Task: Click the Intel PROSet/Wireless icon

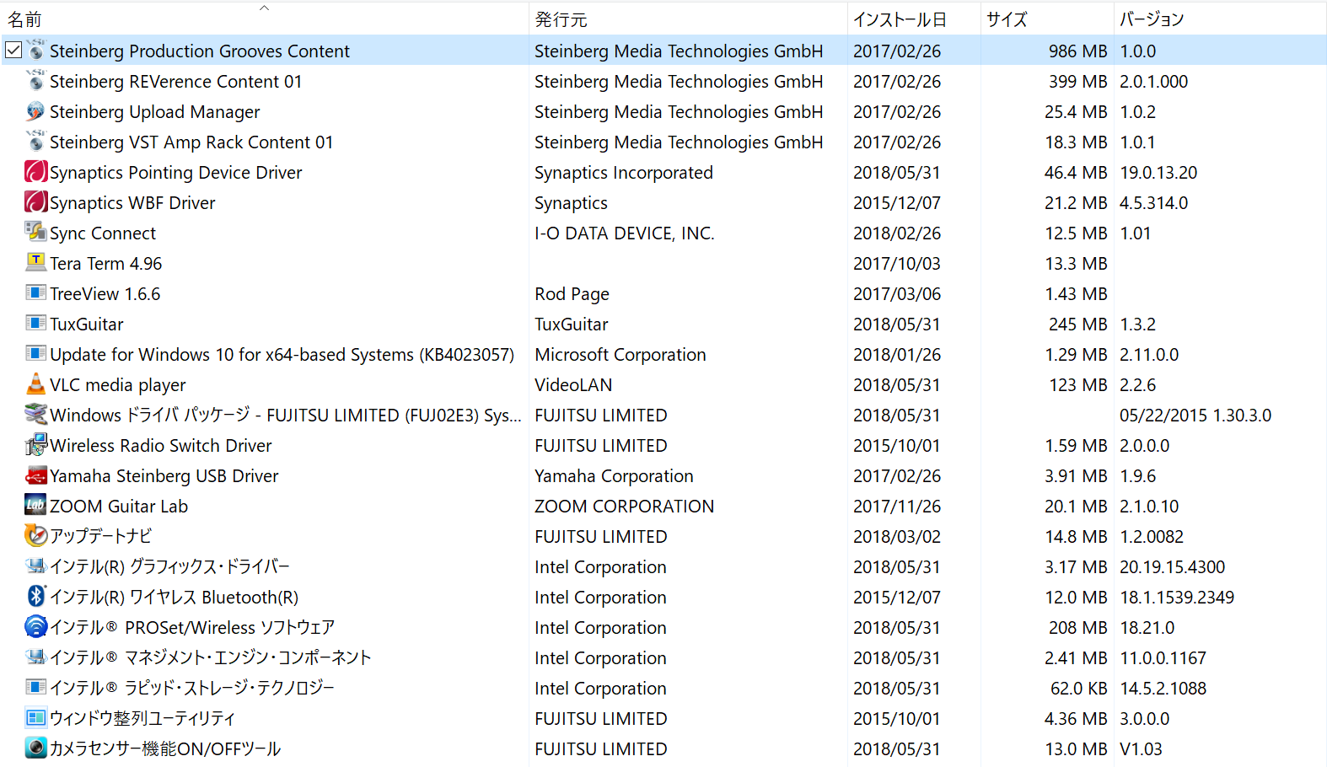Action: 35,627
